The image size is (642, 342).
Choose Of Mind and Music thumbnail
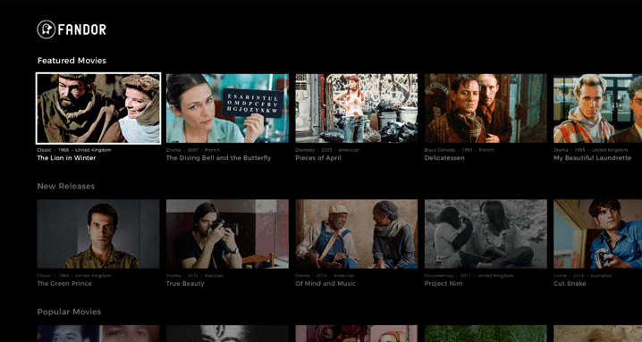356,234
